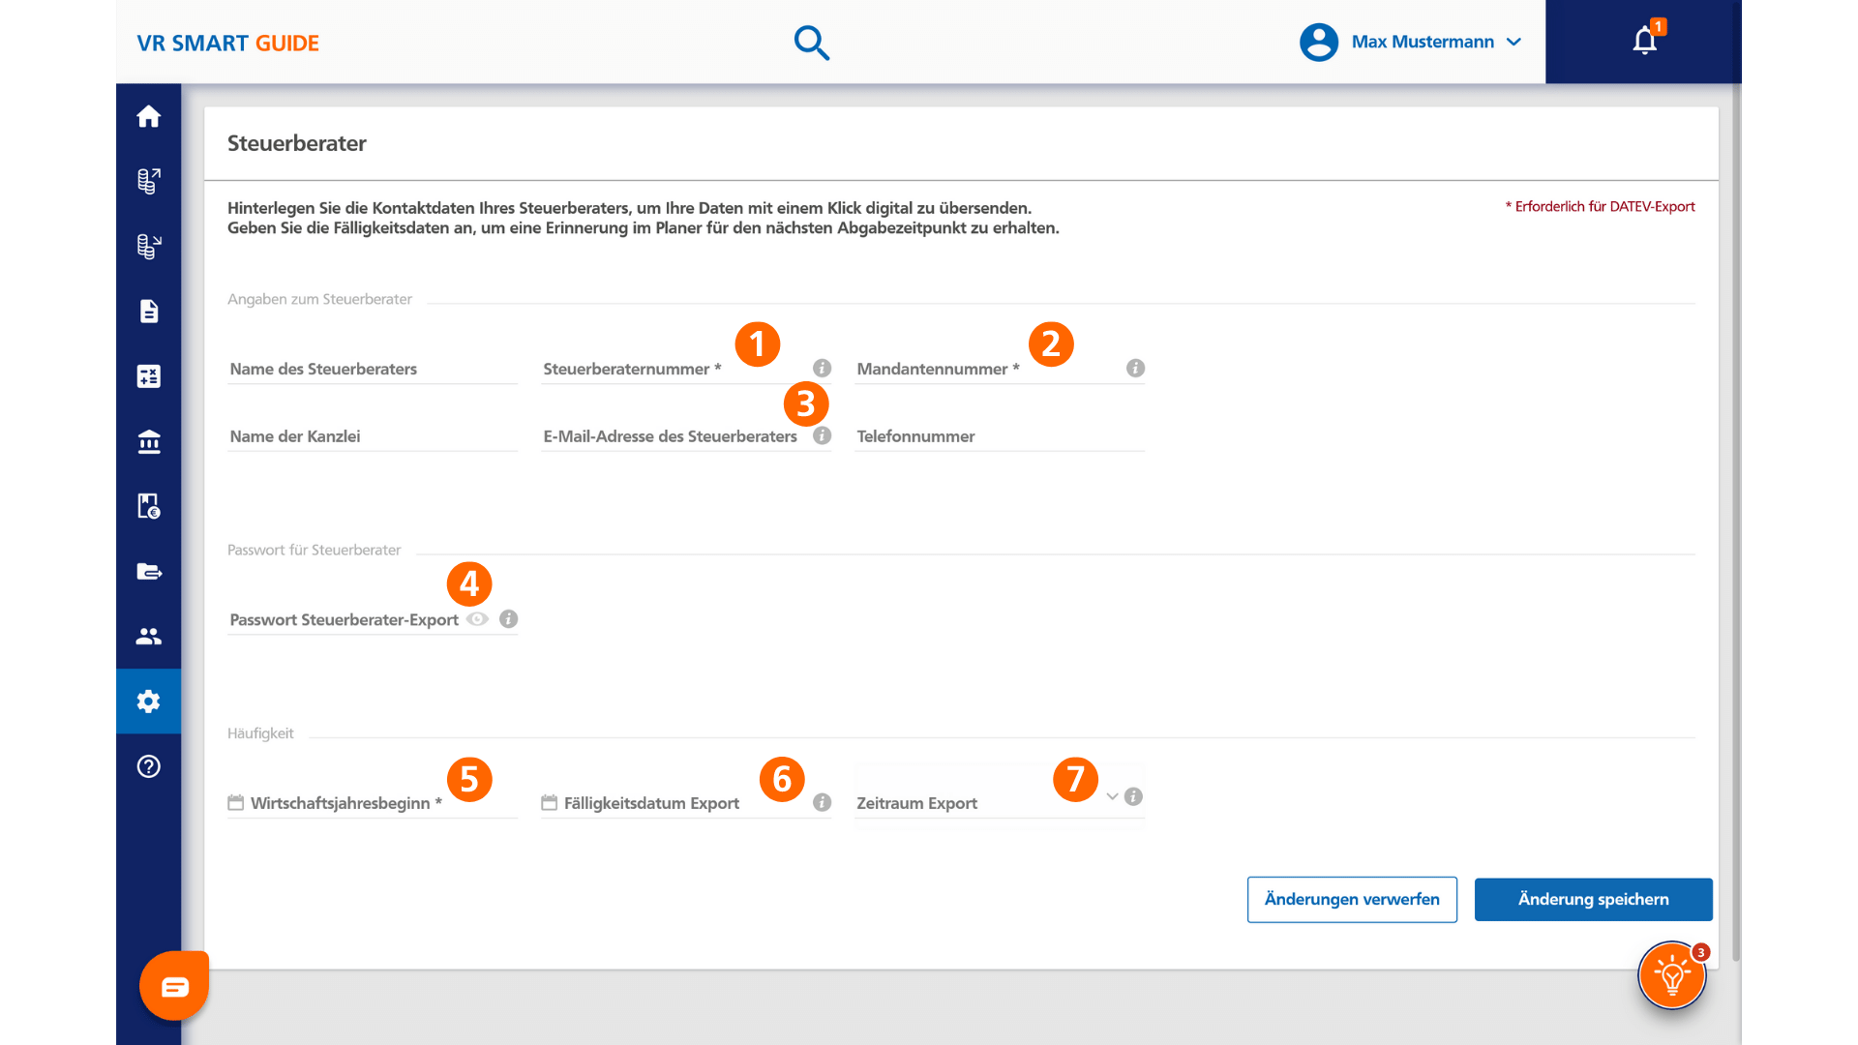Screen dimensions: 1858x1045
Task: Select the bank institution icon
Action: tap(148, 441)
